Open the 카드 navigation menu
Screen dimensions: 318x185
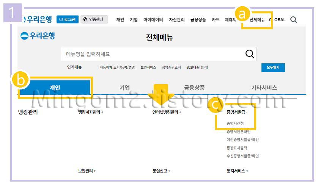coord(216,20)
